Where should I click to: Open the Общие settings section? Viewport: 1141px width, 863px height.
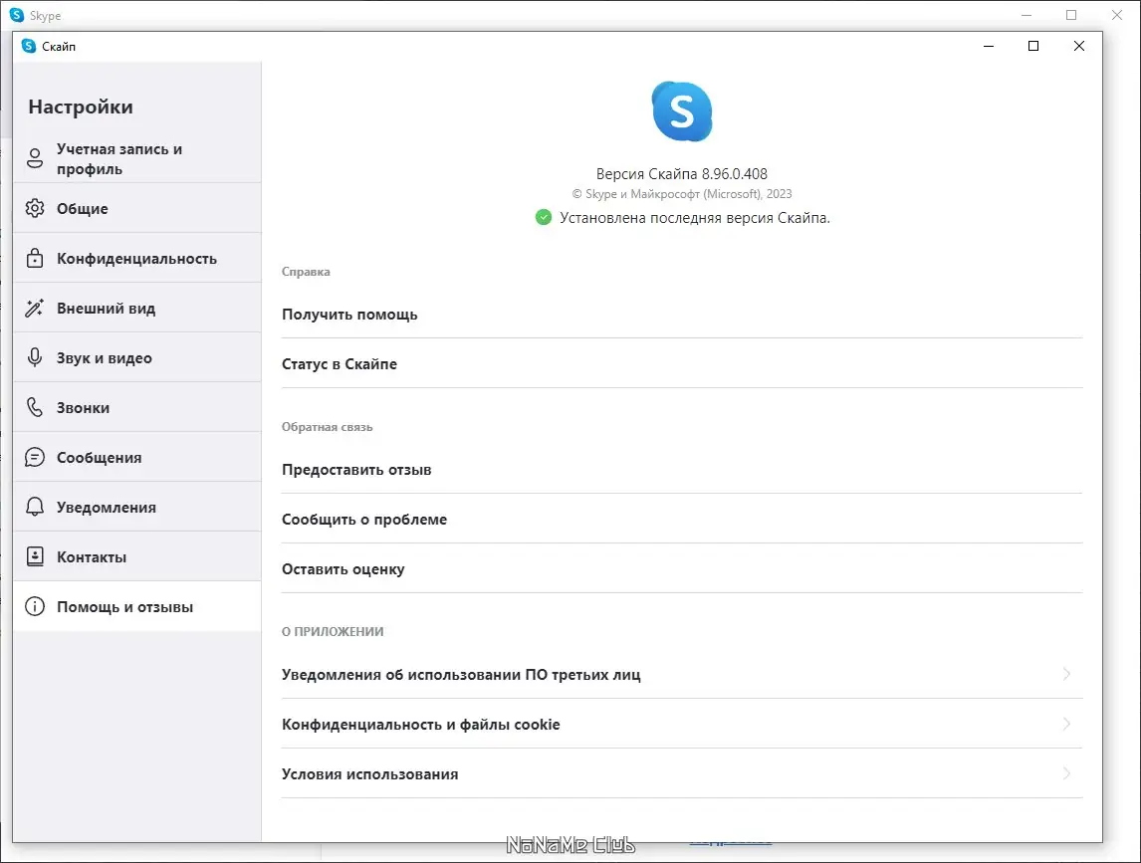136,208
